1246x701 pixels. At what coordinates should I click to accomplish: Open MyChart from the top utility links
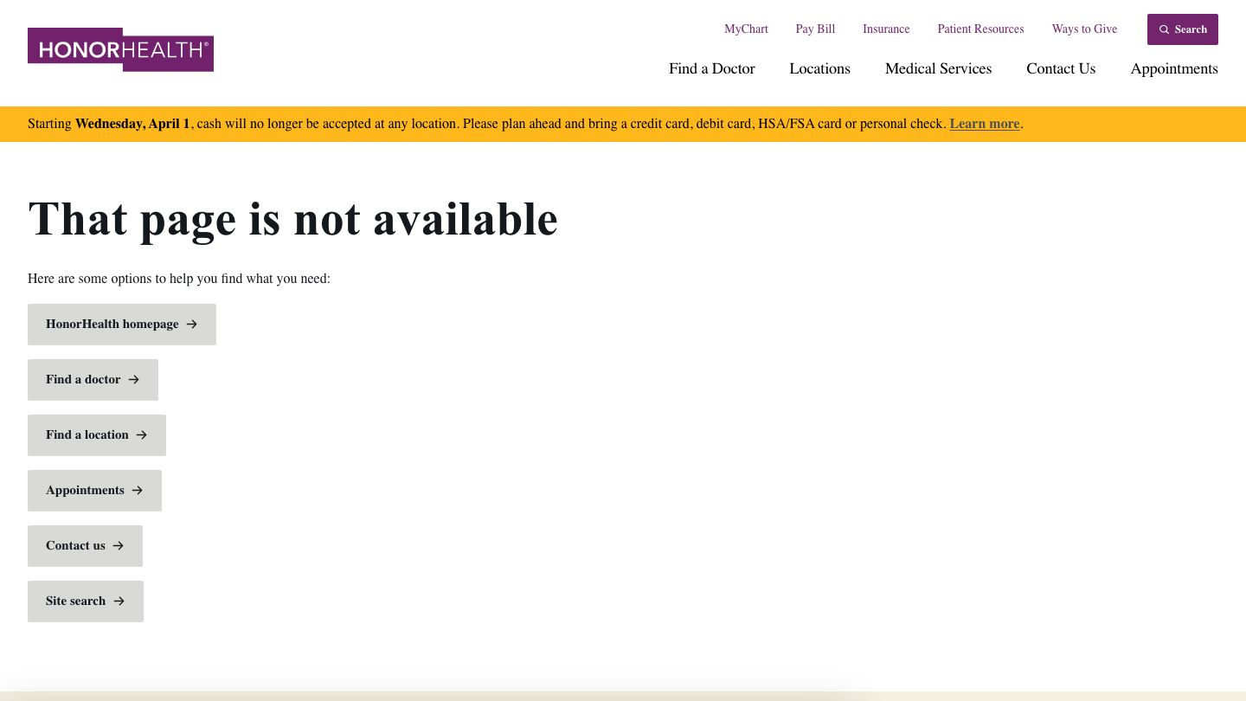pos(746,29)
